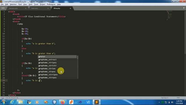Click the network tray icon
The width and height of the screenshot is (186, 105).
[166, 102]
